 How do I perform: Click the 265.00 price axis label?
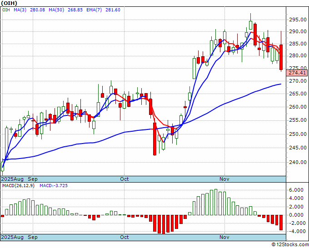coord(298,94)
